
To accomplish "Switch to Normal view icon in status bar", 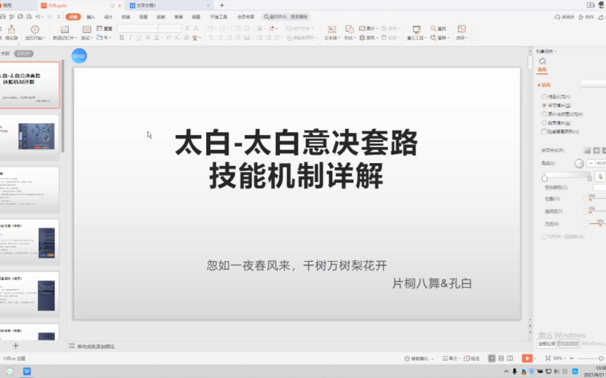I will point(492,358).
